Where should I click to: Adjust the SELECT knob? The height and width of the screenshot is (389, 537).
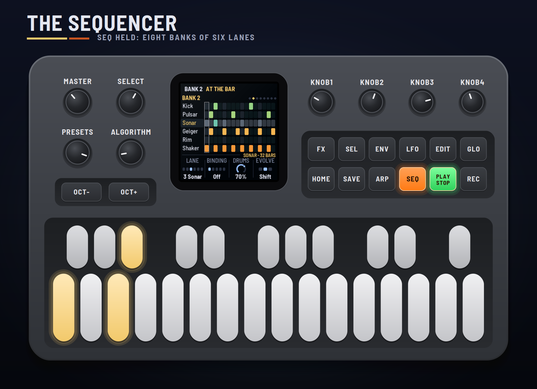pos(131,102)
